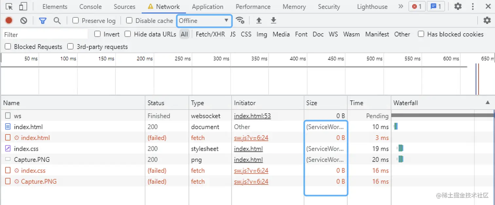Check the Disable cache option

tap(129, 21)
